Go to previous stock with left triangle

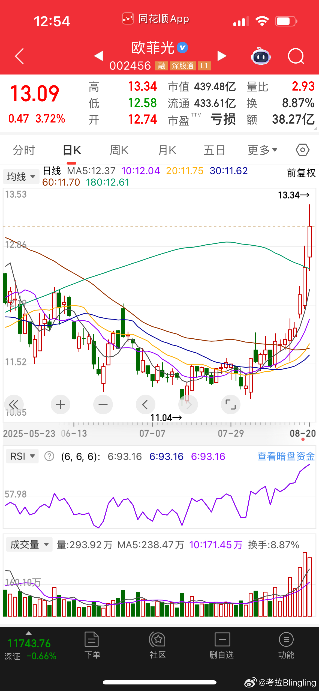click(98, 56)
